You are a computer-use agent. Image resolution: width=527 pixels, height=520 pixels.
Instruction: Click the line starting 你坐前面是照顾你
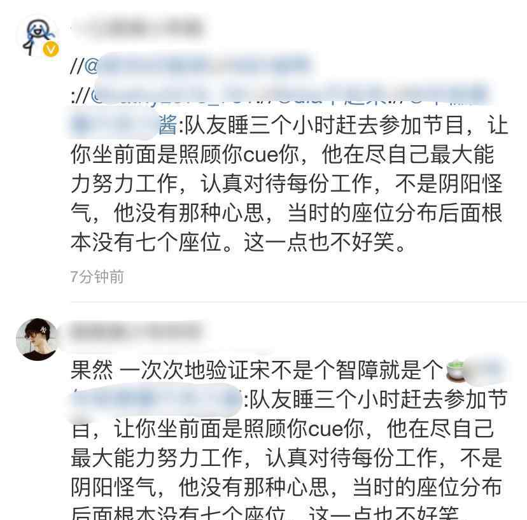[283, 154]
